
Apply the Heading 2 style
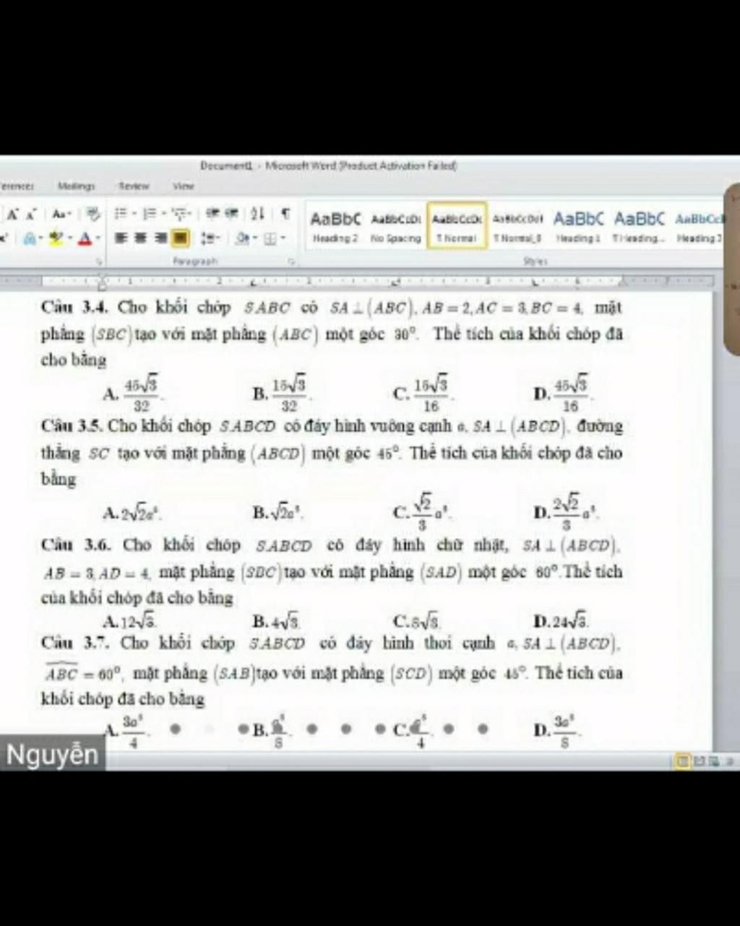335,226
